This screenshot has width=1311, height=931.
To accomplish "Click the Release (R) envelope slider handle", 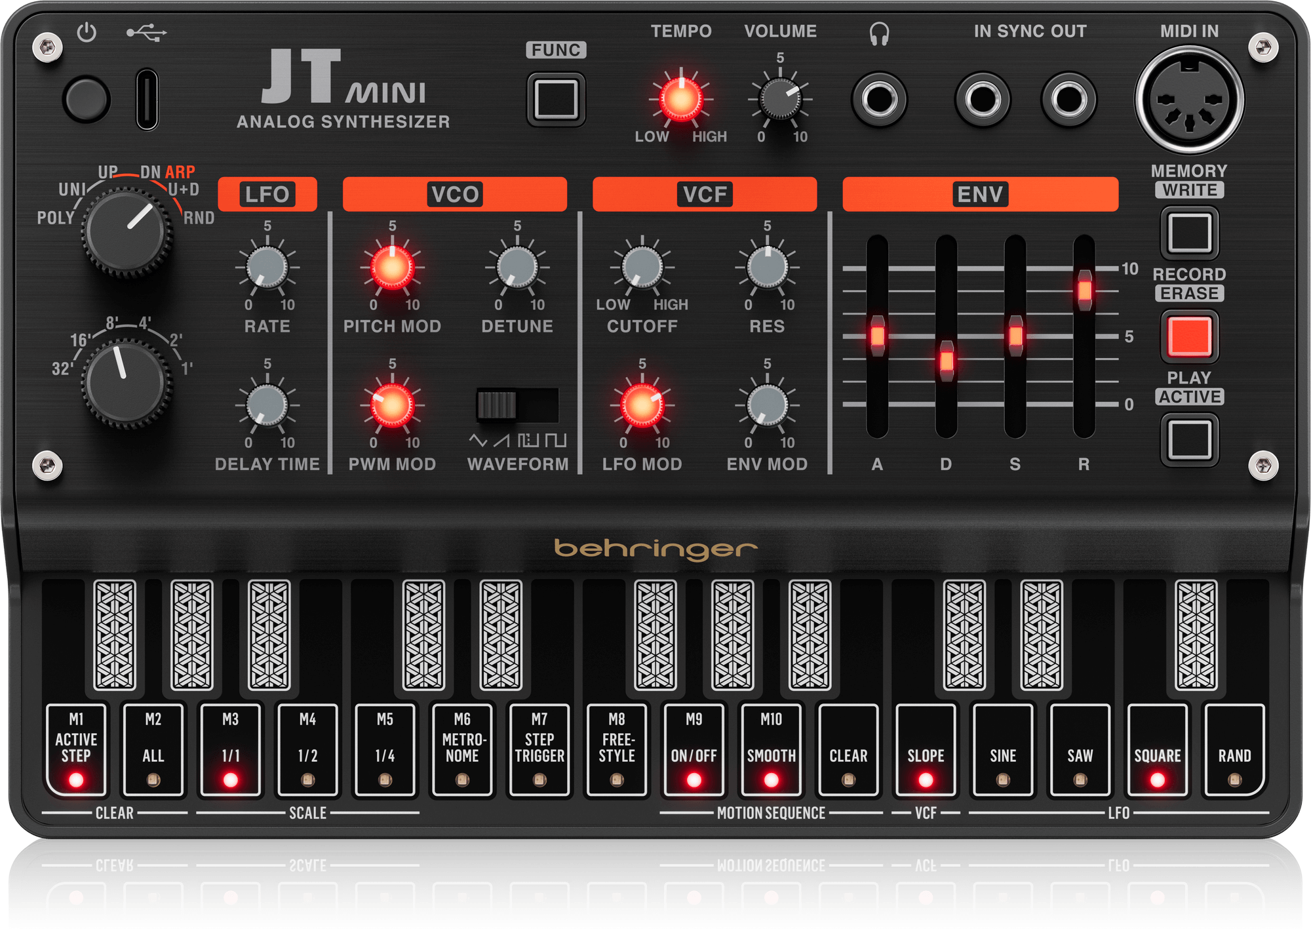I will [1085, 290].
